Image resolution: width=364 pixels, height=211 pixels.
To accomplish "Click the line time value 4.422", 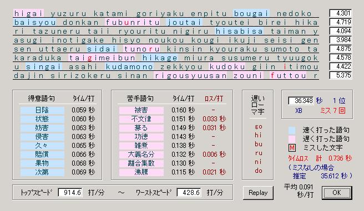I will 340,66.
